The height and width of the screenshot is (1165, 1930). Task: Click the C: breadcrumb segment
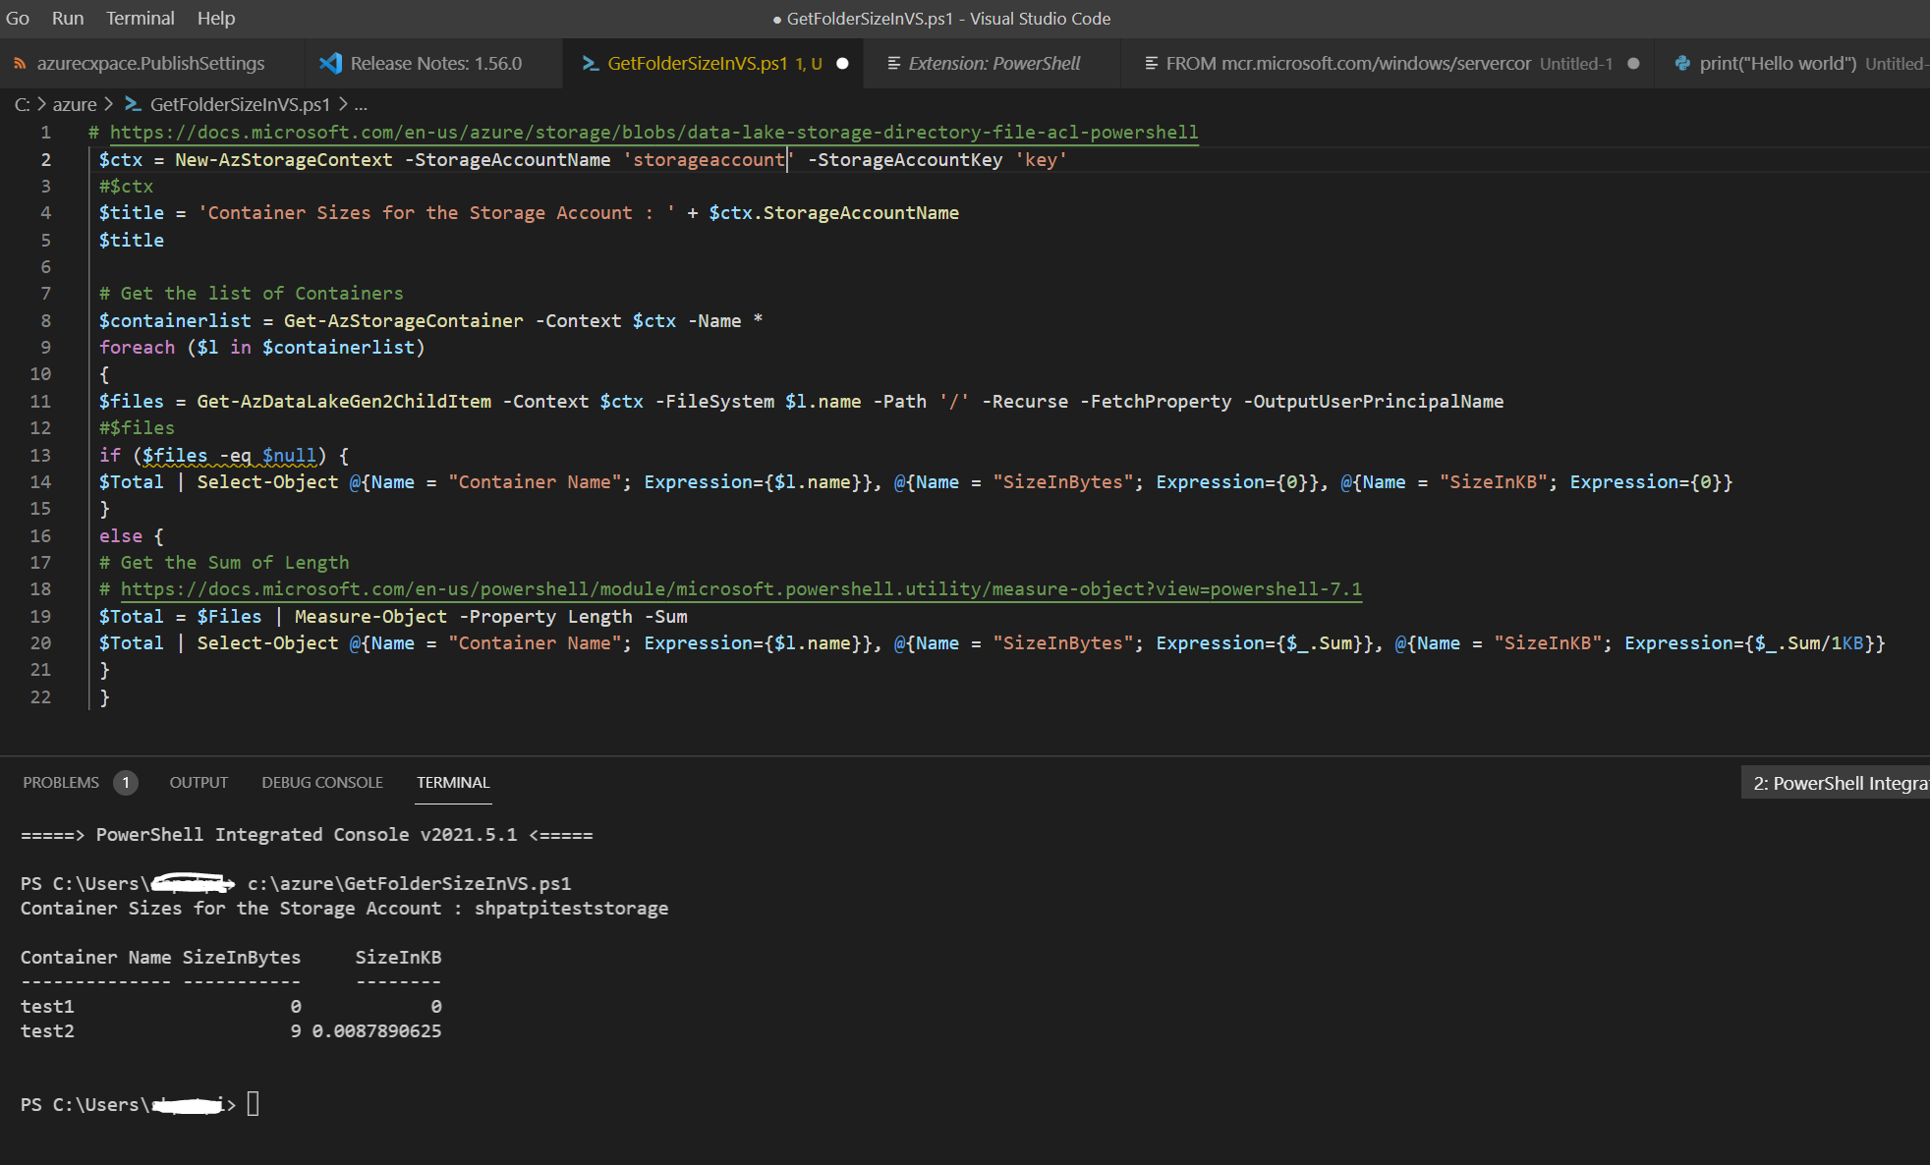point(23,104)
